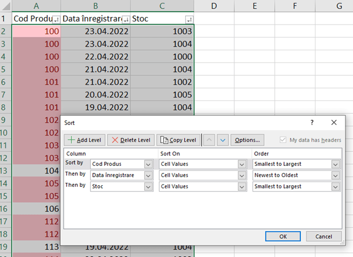Screen dimensions: 353x257
Task: Move sort level up arrow
Action: tap(209, 140)
